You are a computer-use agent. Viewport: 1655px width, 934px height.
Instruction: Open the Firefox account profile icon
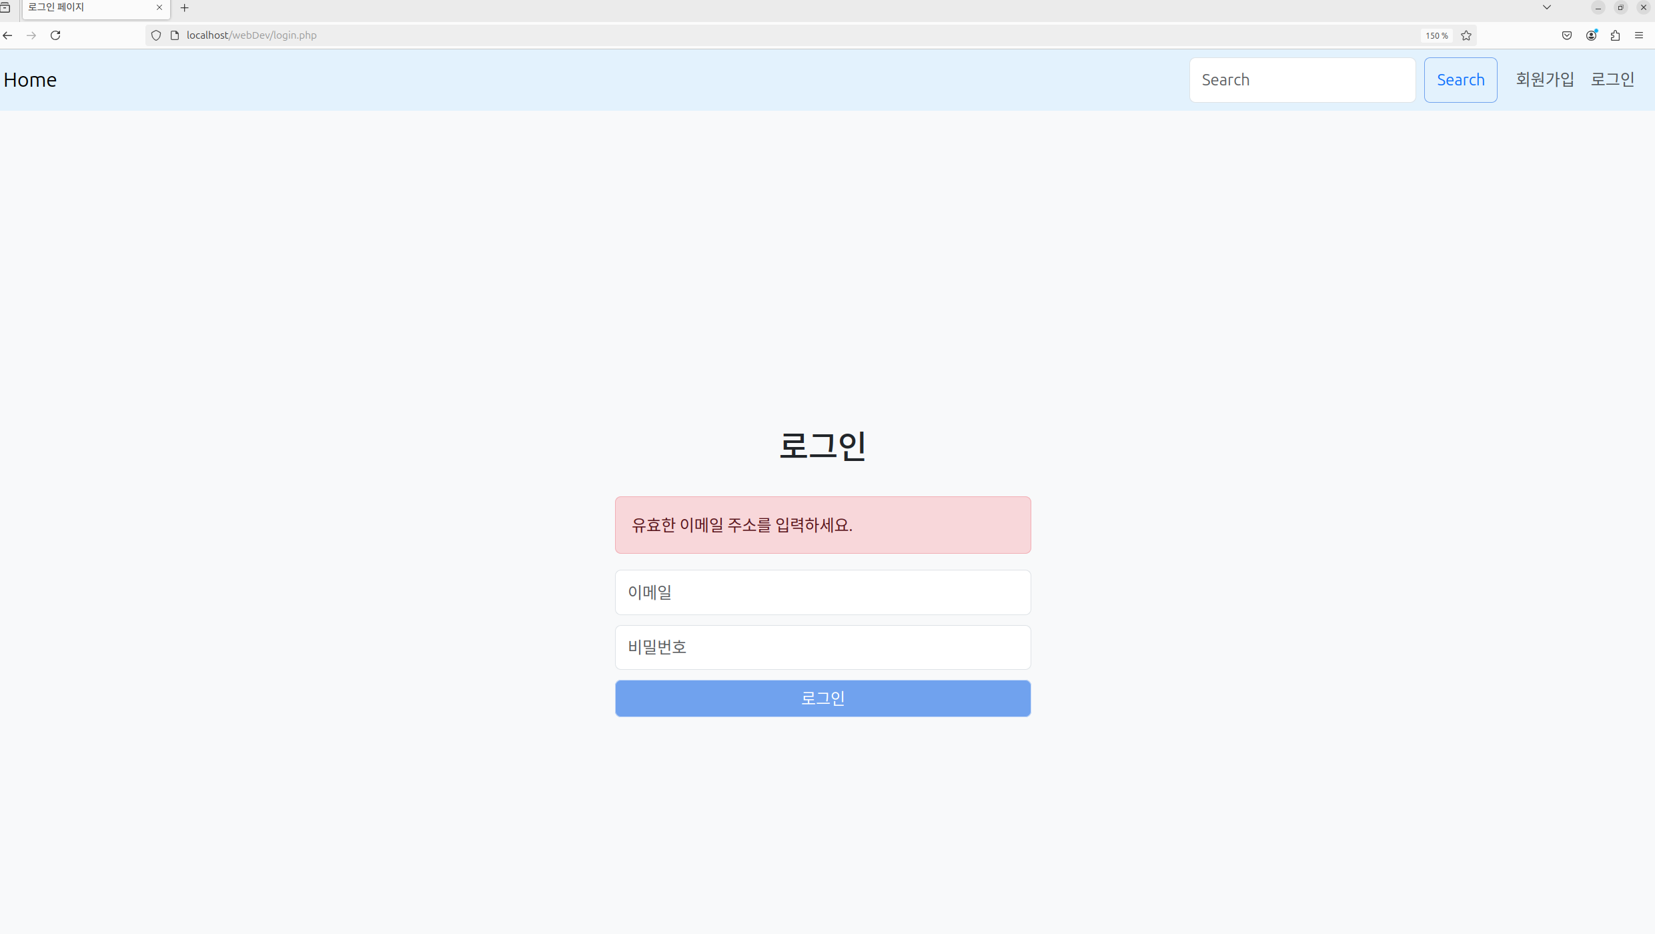point(1591,35)
